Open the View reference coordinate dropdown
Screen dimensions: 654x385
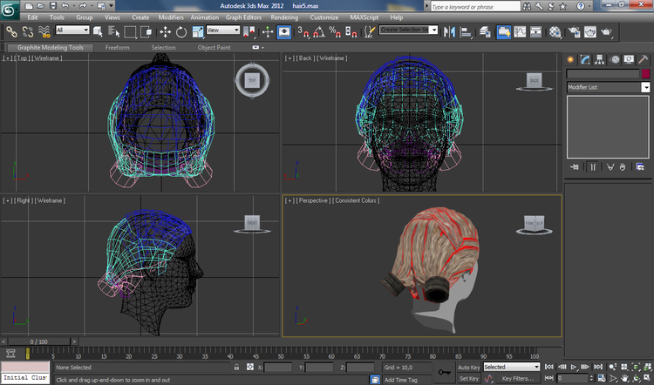223,30
